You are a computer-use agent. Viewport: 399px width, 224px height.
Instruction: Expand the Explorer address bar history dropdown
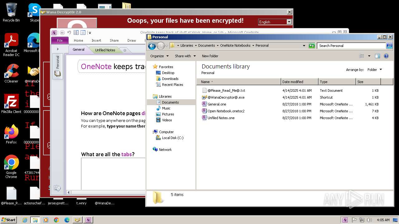[x=304, y=46]
